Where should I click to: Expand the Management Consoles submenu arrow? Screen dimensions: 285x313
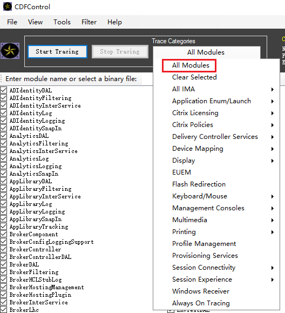(x=273, y=208)
